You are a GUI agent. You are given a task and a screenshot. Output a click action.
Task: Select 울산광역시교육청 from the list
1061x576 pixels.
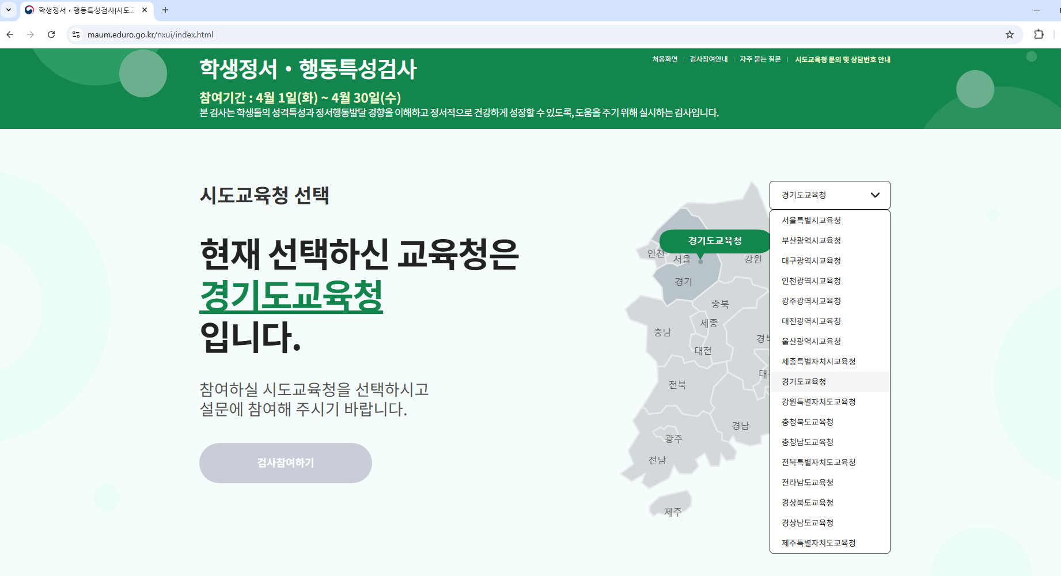click(x=830, y=342)
